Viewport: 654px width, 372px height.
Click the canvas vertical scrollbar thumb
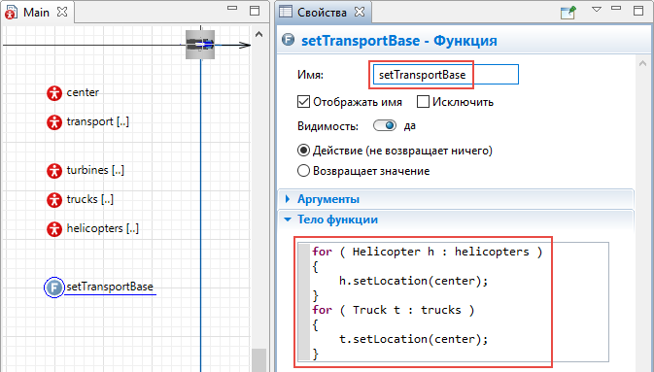(x=259, y=360)
